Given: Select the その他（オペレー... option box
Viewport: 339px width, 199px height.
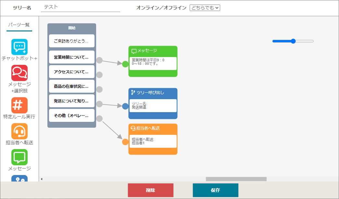Looking at the screenshot, I should tap(72, 115).
